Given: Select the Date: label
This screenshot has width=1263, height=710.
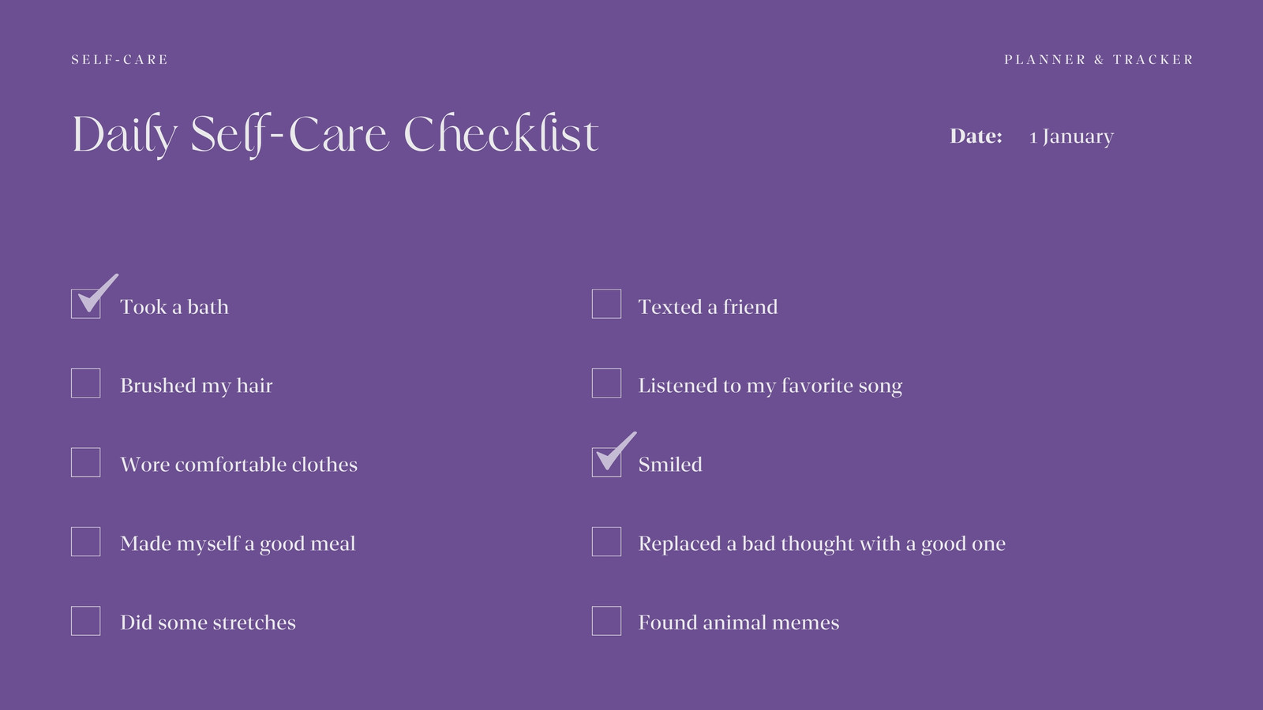Looking at the screenshot, I should click(x=976, y=136).
